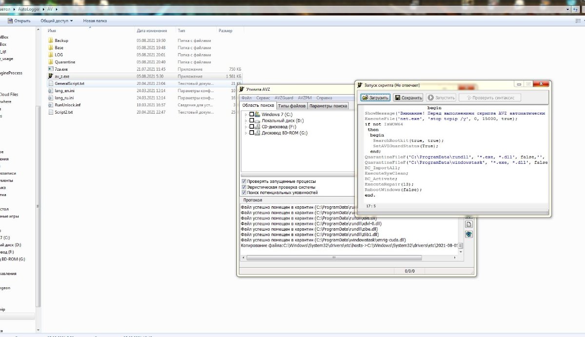Expand the Локальный диск (D:) tree node
Viewport: 585px width, 337px height.
[246, 120]
